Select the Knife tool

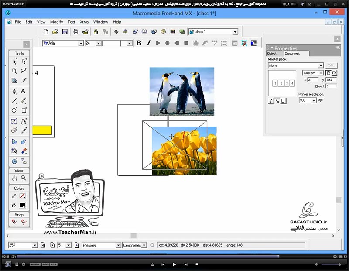pos(24,130)
